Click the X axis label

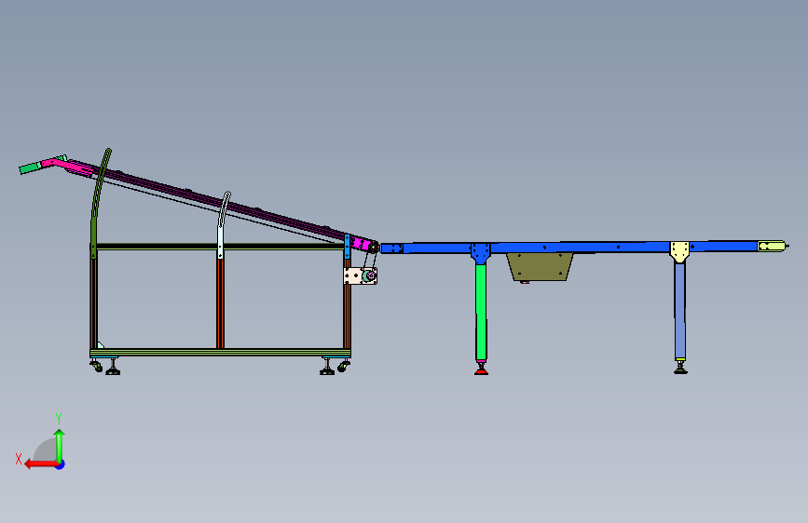[x=19, y=459]
